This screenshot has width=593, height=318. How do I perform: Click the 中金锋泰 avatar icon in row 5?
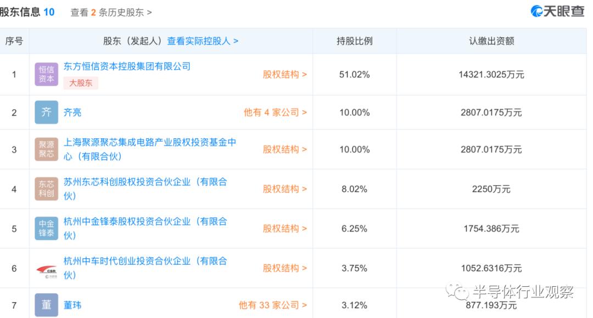(46, 228)
